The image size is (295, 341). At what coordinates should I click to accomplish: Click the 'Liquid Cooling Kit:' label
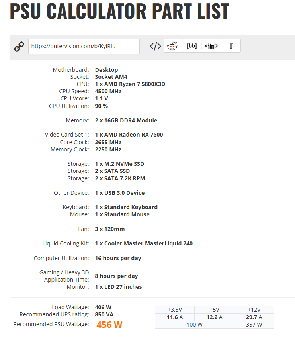click(66, 243)
